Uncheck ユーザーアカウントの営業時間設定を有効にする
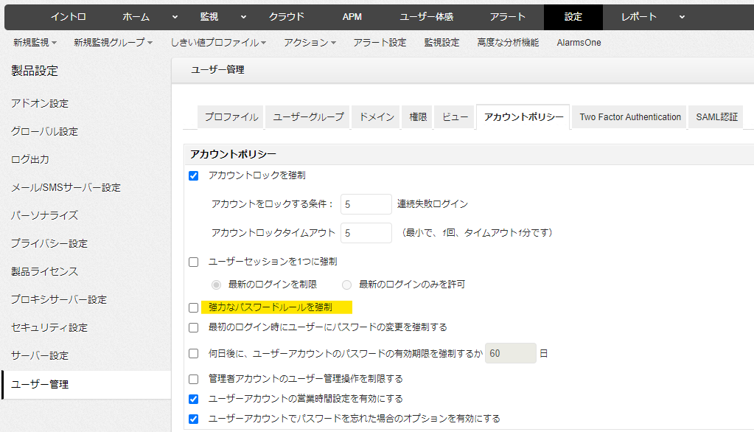Image resolution: width=754 pixels, height=432 pixels. (x=194, y=399)
